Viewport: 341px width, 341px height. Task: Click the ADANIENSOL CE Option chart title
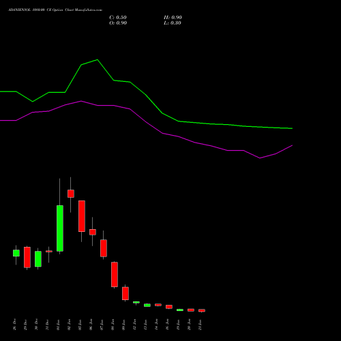(55, 10)
